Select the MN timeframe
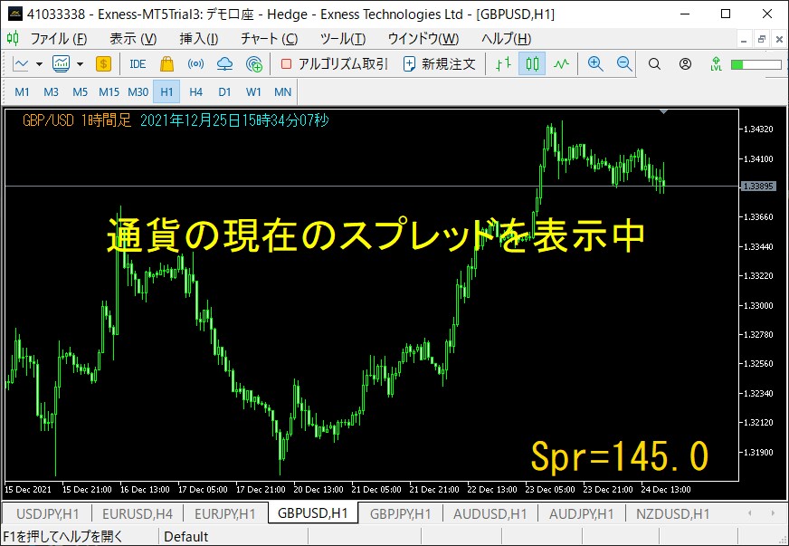 click(282, 91)
